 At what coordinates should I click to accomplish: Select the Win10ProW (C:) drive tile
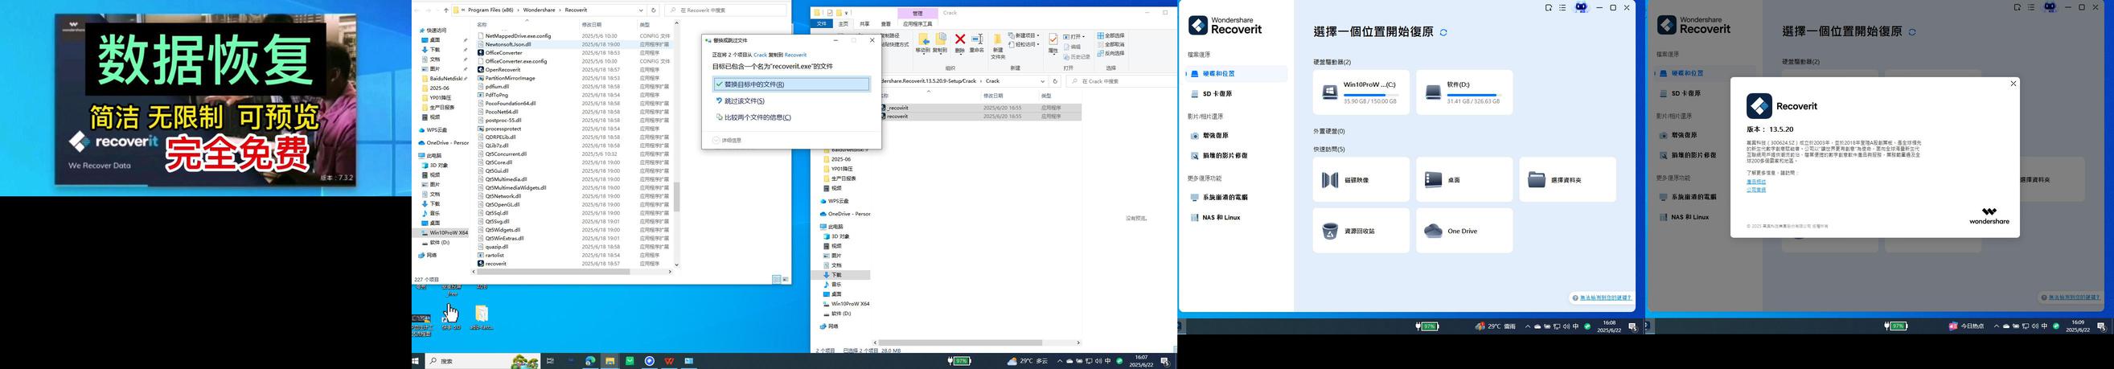tap(1361, 92)
